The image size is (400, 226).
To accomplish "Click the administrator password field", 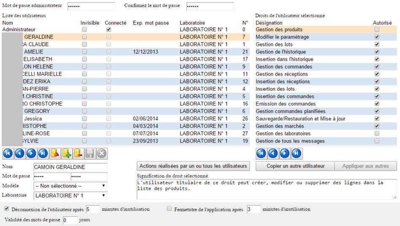I will (91, 6).
